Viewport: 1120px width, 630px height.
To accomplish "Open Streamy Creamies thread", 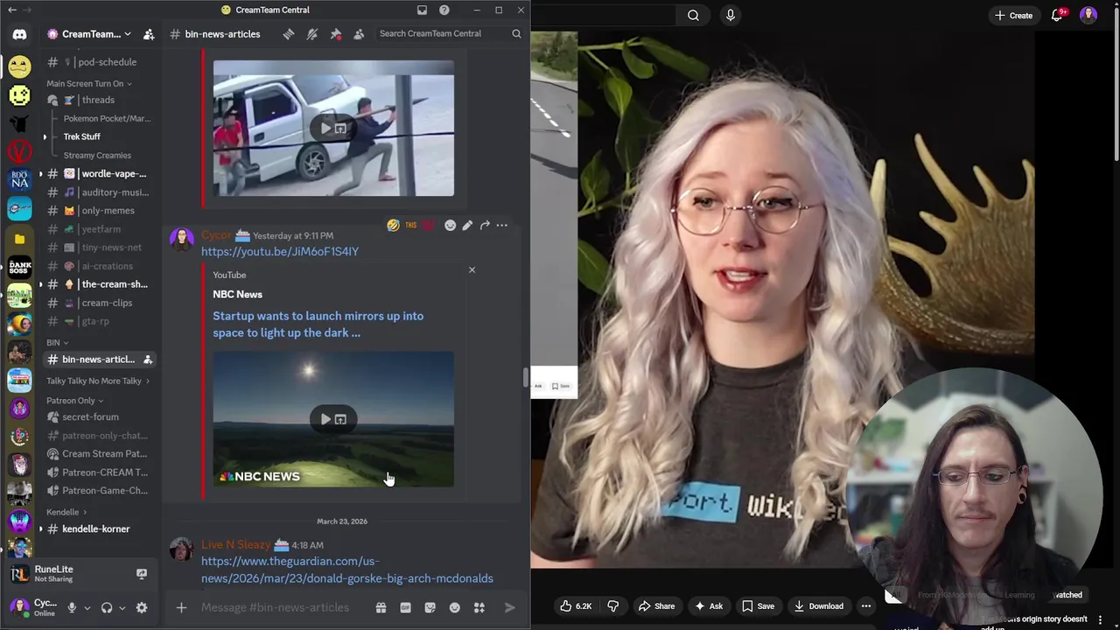I will [x=97, y=155].
